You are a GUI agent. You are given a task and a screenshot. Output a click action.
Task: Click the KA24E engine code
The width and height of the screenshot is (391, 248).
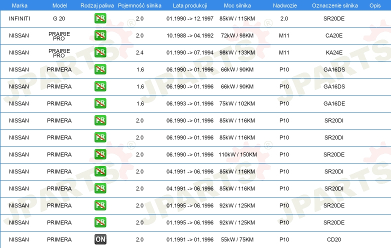334,52
